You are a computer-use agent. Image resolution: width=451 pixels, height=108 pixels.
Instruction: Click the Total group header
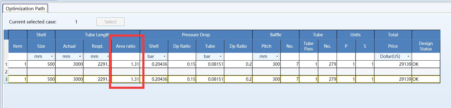tap(393, 35)
